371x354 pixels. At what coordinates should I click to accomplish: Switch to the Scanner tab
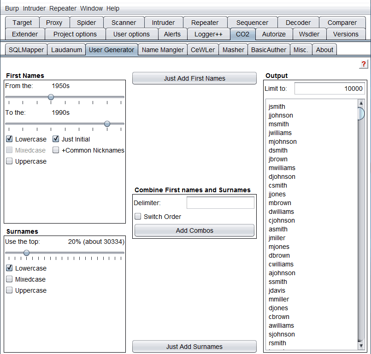[x=124, y=23]
